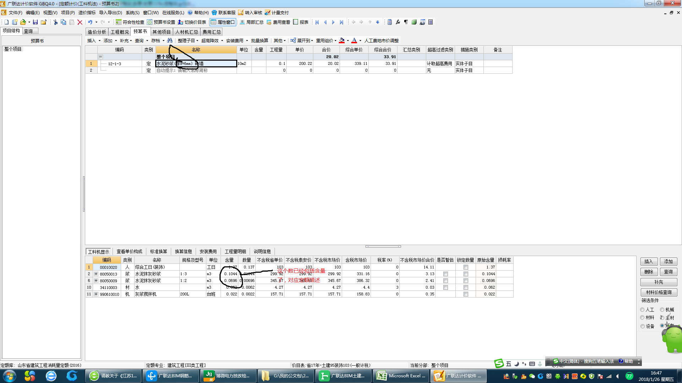Expand row 990610010 灰浆搅拌机
The image size is (682, 383).
(x=96, y=294)
